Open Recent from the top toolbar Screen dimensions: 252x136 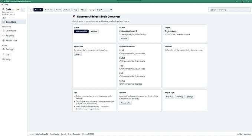coord(58,10)
